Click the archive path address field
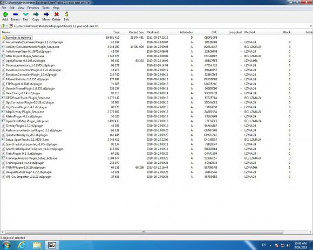313x250 pixels. click(159, 26)
